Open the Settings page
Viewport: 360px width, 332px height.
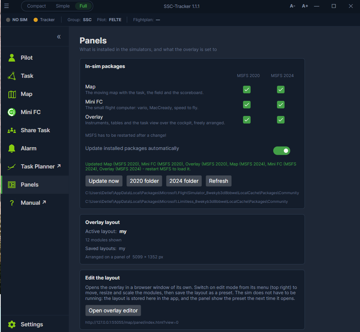pos(35,324)
